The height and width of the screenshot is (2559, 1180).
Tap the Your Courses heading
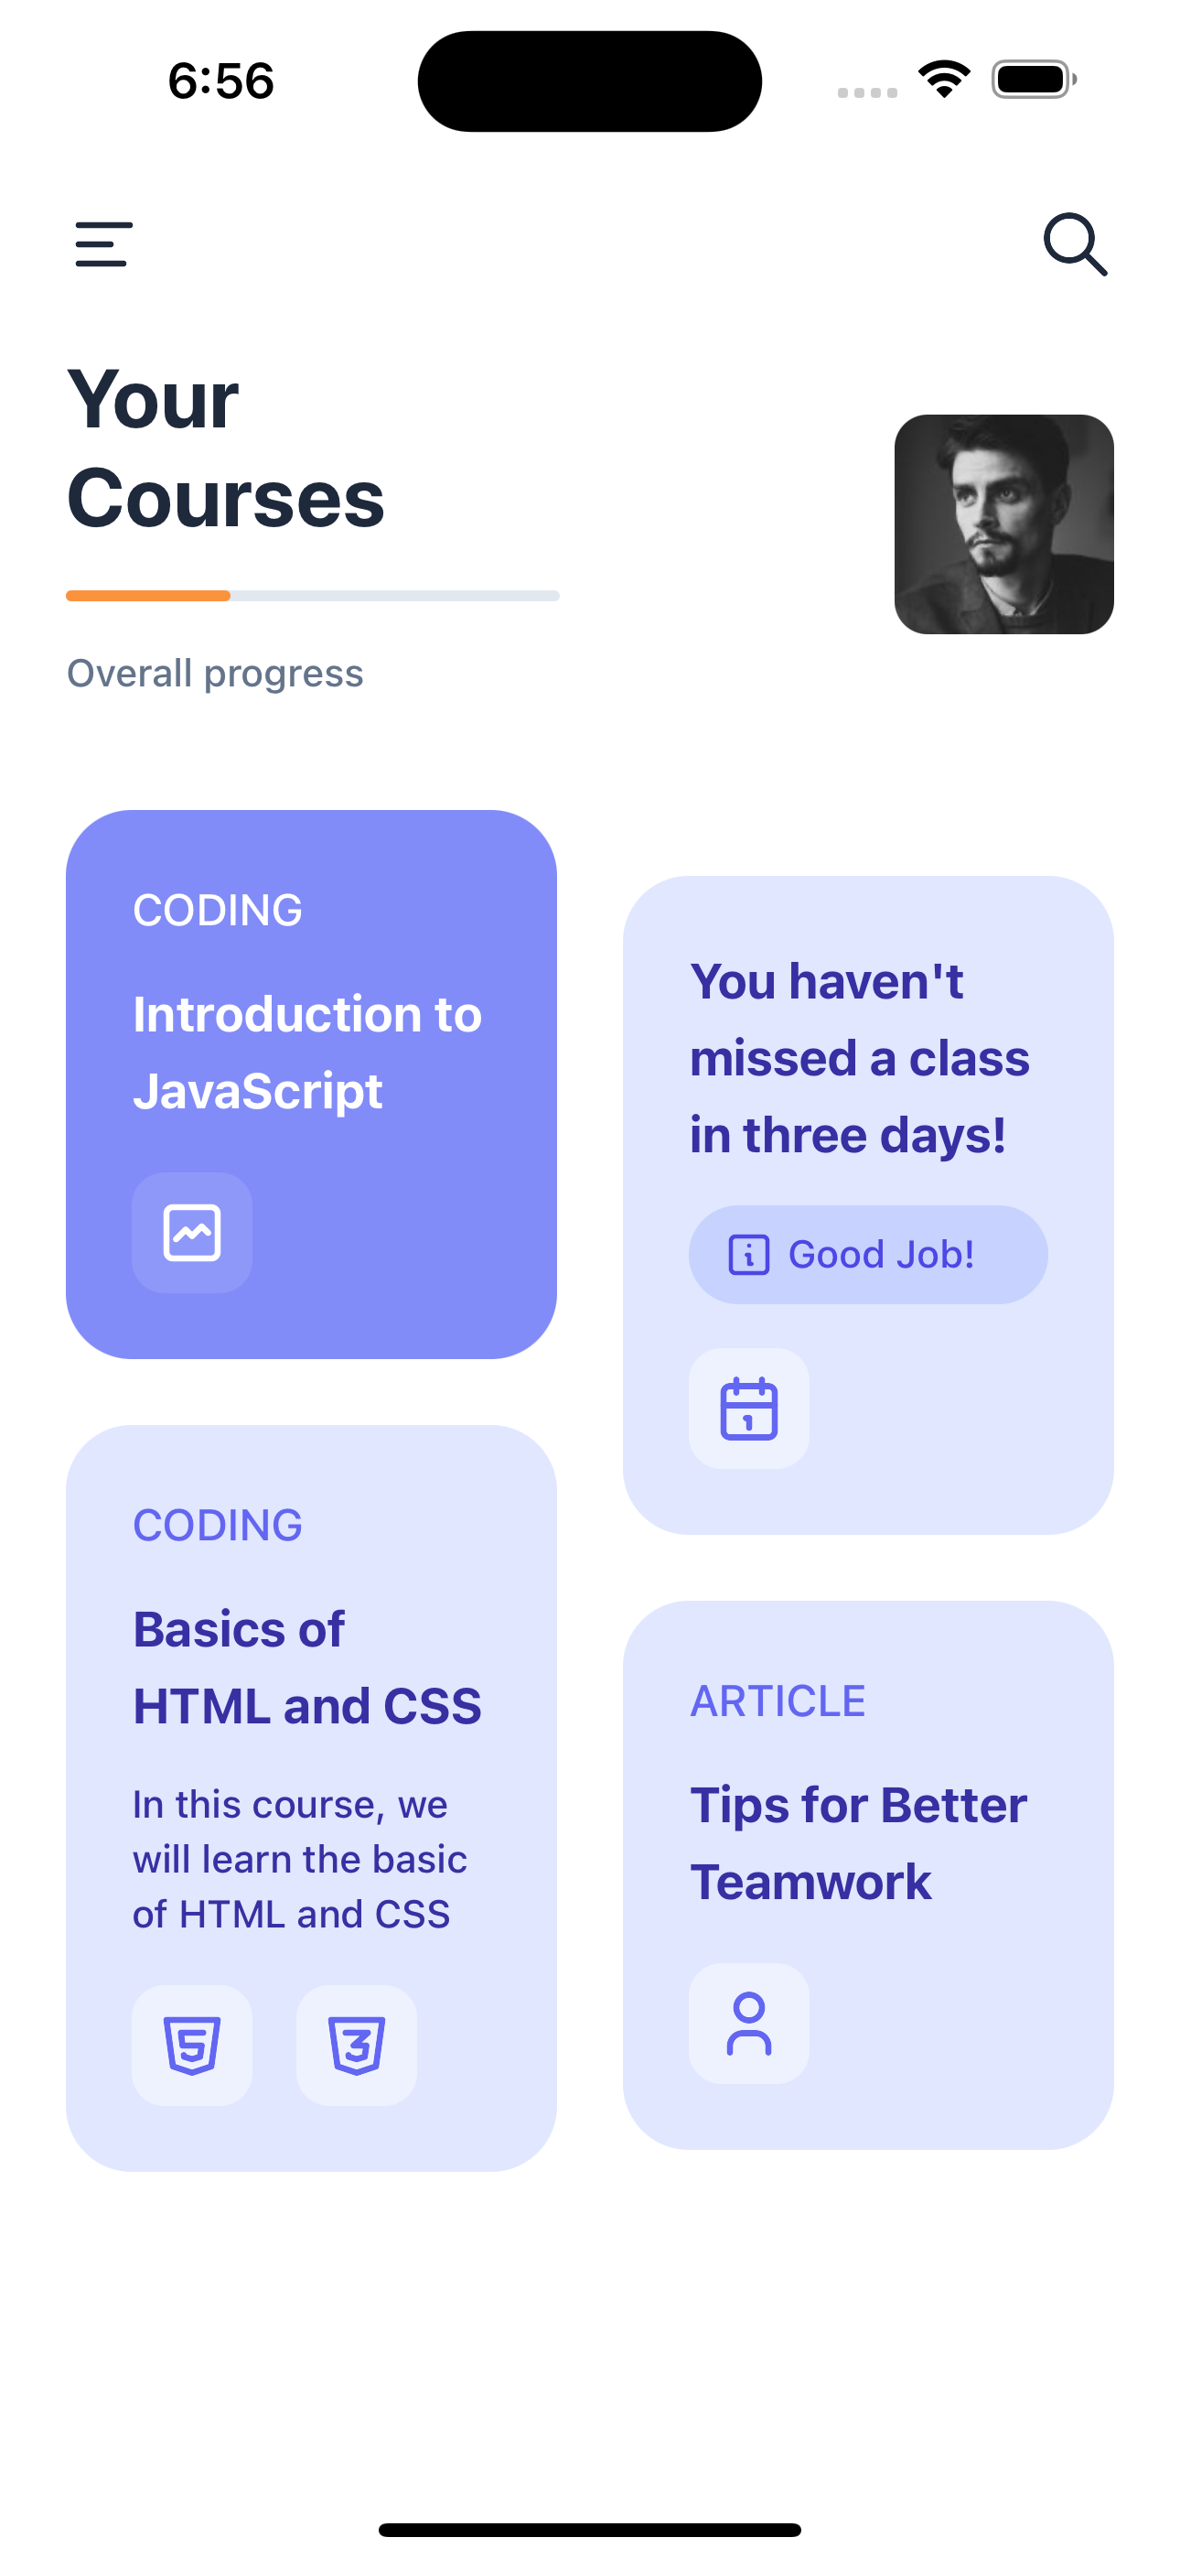point(225,449)
